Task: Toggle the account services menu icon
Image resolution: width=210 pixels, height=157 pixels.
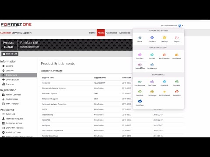Action: coord(180,26)
